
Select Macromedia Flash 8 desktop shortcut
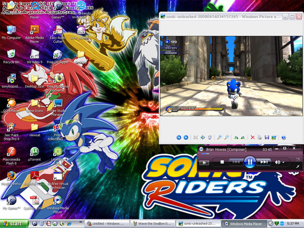pos(11,156)
